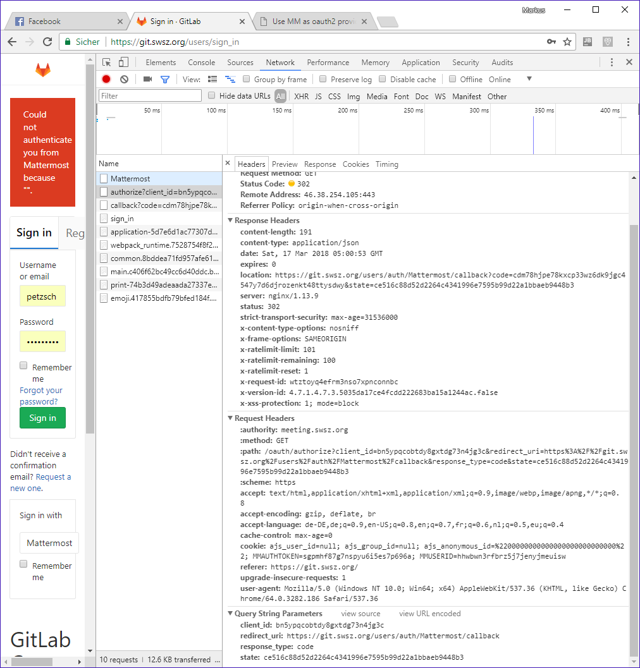This screenshot has height=668, width=640.
Task: Check Hide data URLs
Action: (x=211, y=95)
